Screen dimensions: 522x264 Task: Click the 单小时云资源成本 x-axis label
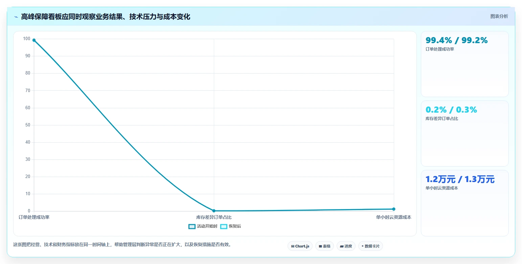(x=394, y=217)
